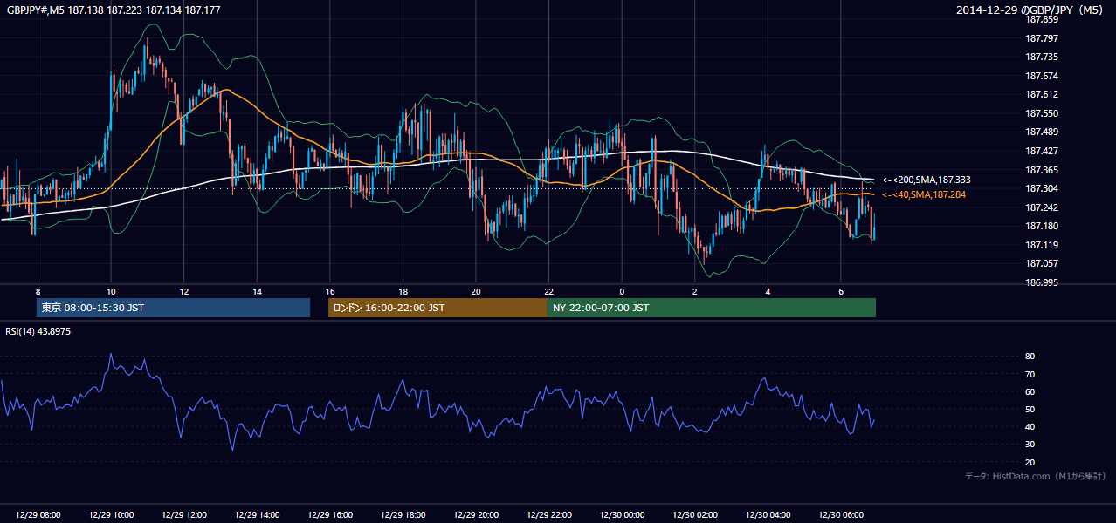Click RSI scale value 60
The height and width of the screenshot is (523, 1116).
pos(1030,391)
